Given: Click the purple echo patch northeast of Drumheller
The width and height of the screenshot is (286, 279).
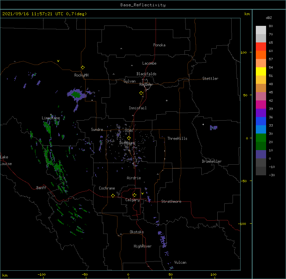Looking at the screenshot, I should click(x=214, y=128).
